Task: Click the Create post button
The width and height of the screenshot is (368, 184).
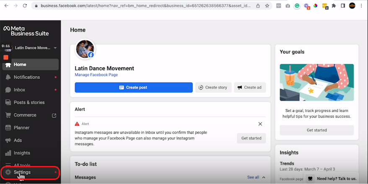Action: [x=134, y=88]
